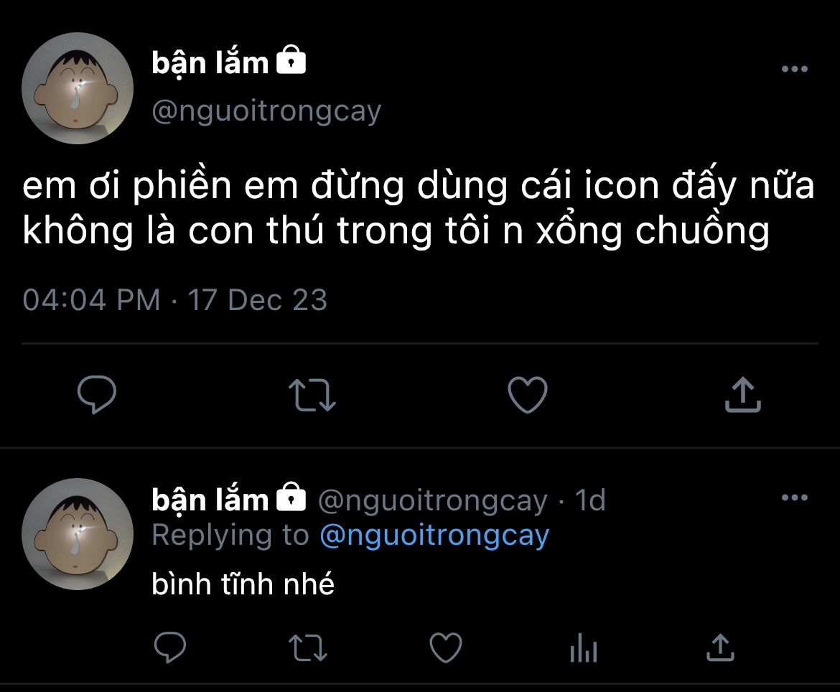Viewport: 840px width, 692px height.
Task: Reply to the main tweet
Action: (x=97, y=394)
